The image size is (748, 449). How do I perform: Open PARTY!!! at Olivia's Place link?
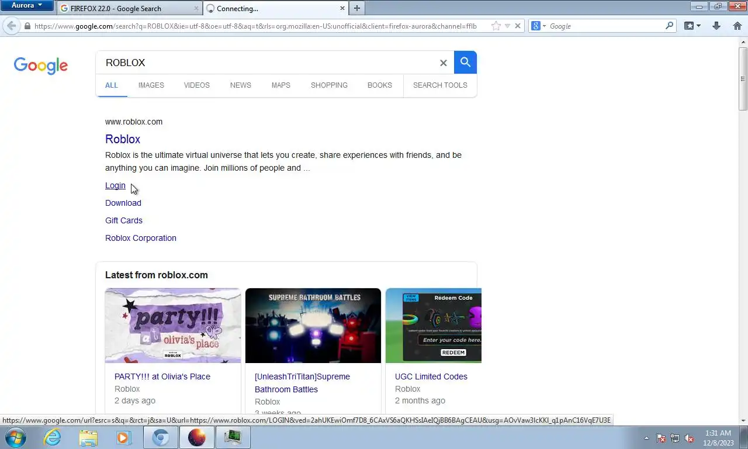pos(162,377)
